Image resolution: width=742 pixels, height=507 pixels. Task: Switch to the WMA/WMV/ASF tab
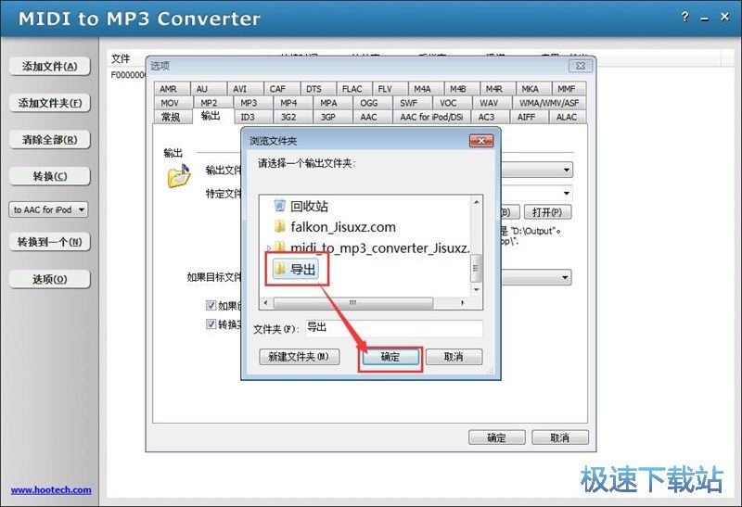point(549,103)
